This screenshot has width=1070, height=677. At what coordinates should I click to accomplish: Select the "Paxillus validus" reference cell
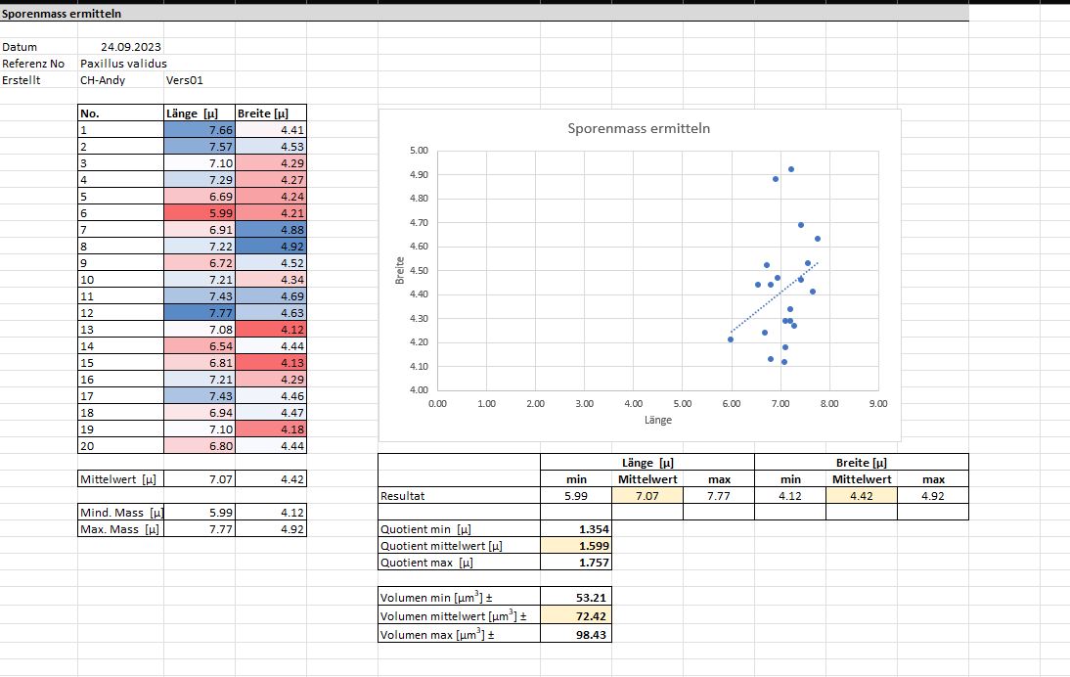pyautogui.click(x=123, y=64)
